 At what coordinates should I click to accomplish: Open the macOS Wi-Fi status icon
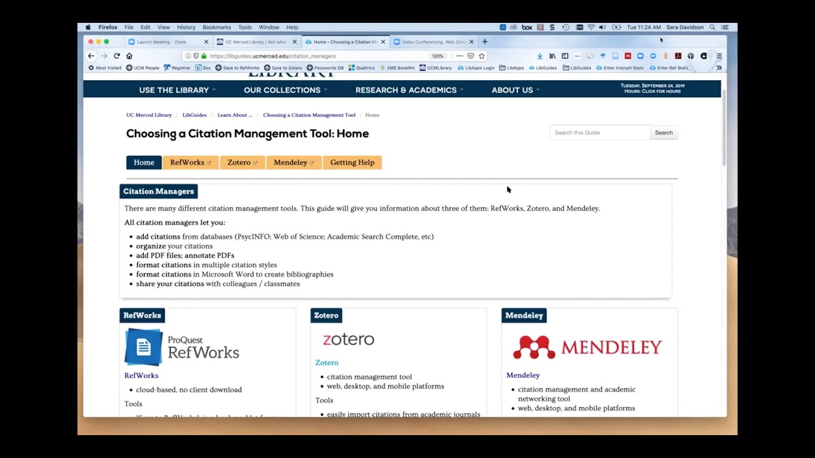(591, 27)
